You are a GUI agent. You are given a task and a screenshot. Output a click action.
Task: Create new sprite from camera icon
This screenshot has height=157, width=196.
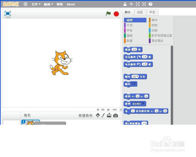pyautogui.click(x=116, y=115)
